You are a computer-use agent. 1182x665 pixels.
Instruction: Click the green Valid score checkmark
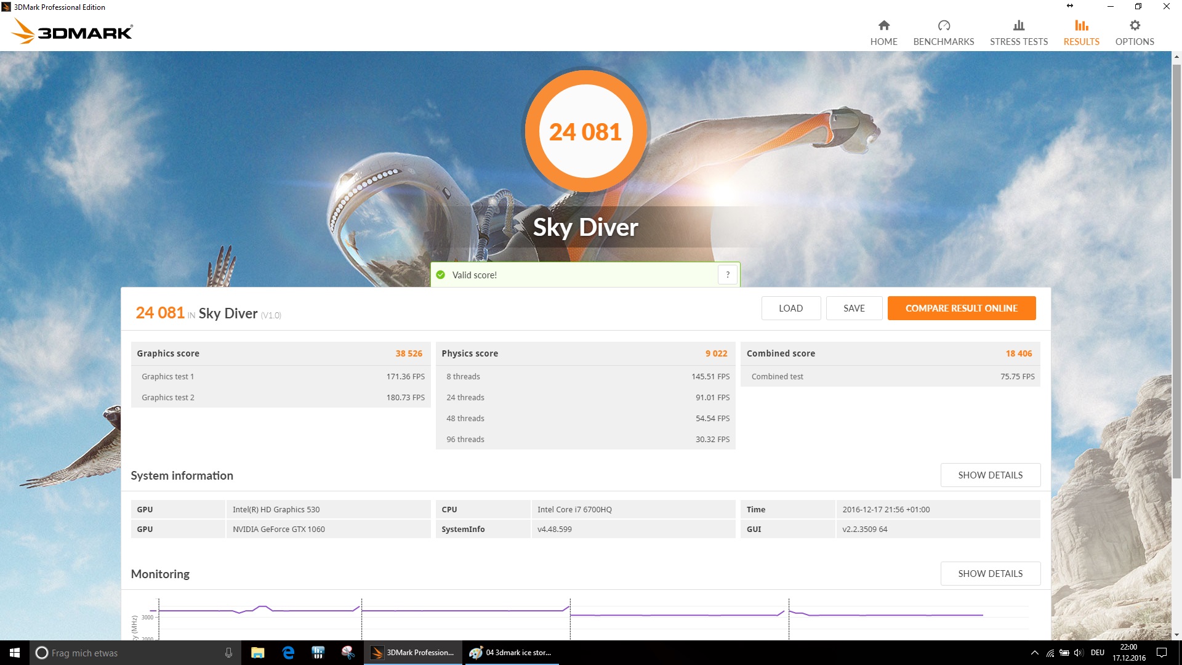441,275
